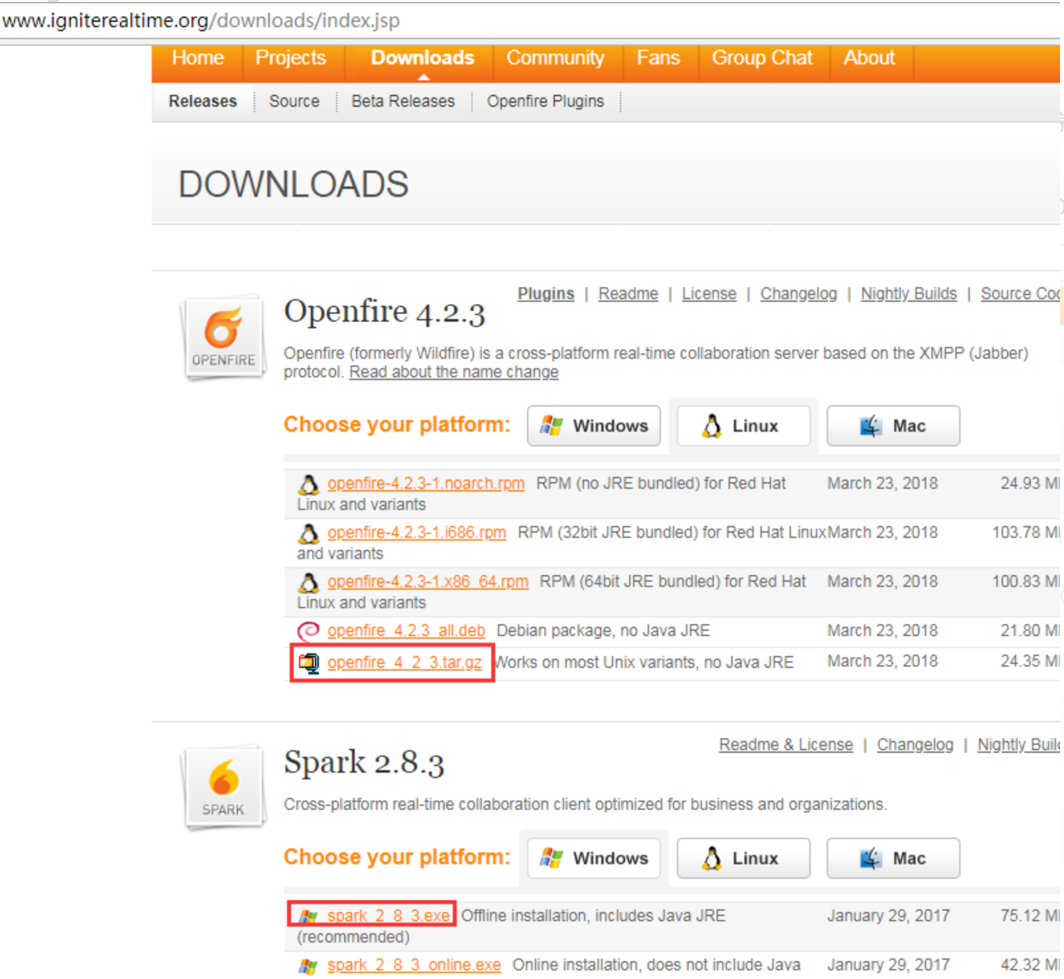Open Read about the name change link
The width and height of the screenshot is (1064, 979).
tap(453, 372)
